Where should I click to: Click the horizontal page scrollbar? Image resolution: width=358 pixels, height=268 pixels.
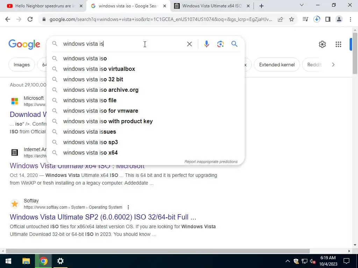[158, 251]
